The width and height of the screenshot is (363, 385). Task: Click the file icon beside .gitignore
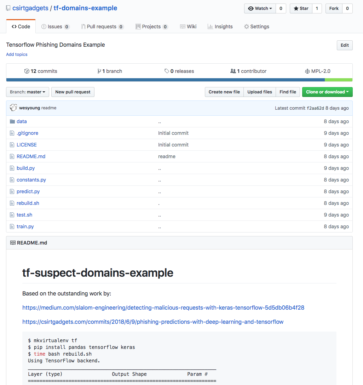(x=12, y=133)
